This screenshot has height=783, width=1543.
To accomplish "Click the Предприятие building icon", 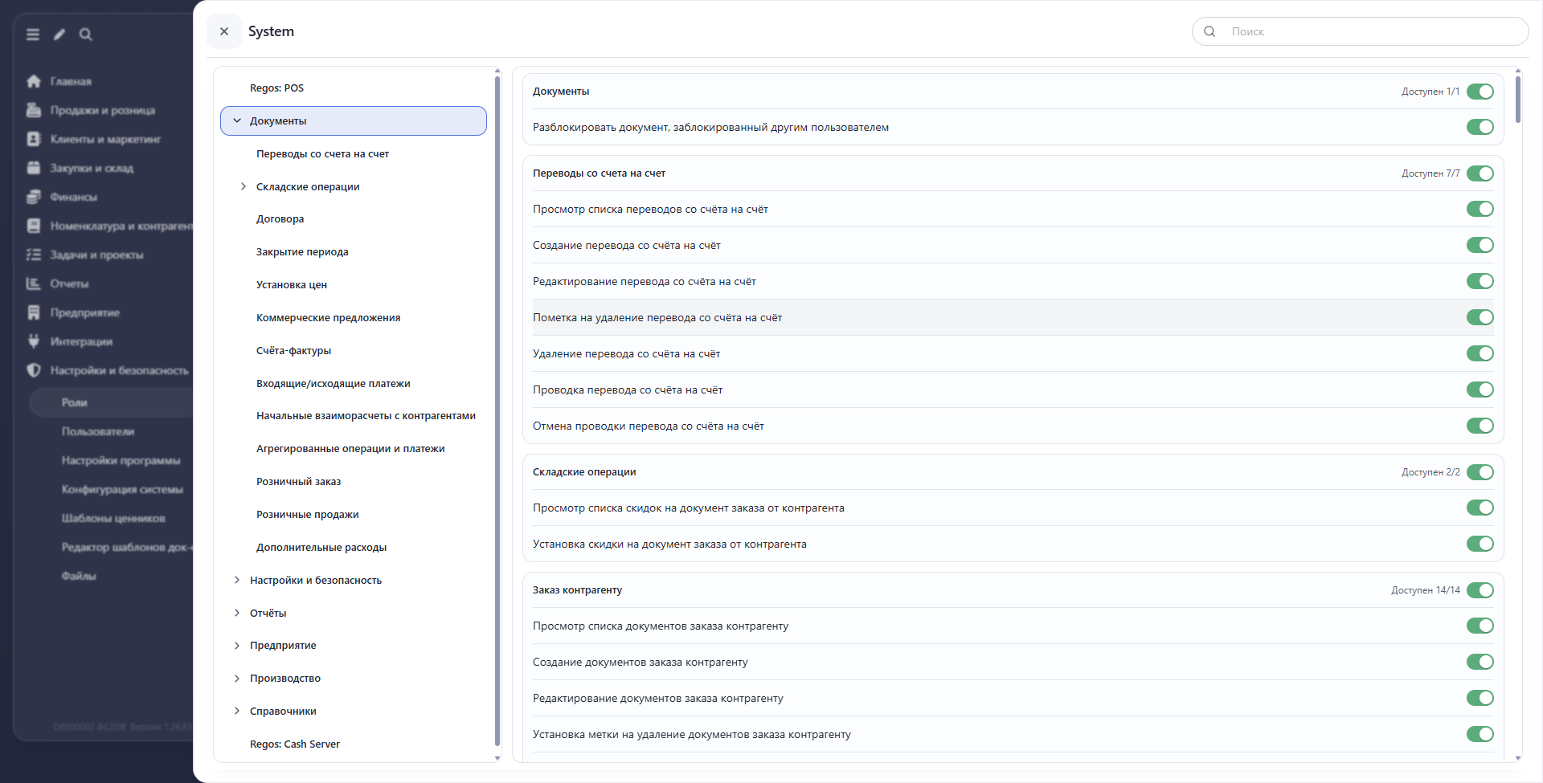I will (x=34, y=312).
